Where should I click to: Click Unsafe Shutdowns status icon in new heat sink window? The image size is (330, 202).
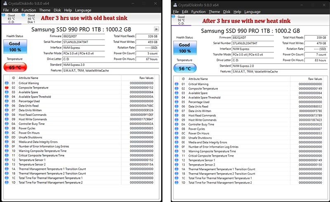[x=177, y=138]
